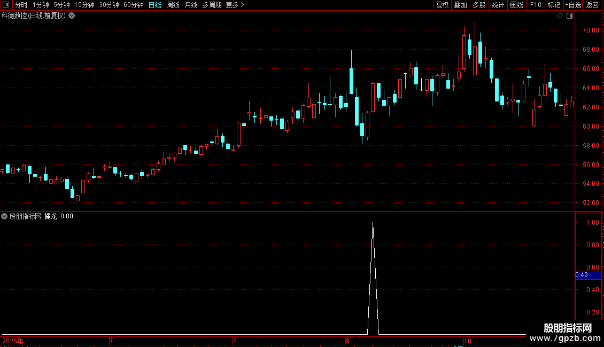Viewport: 604px width, 347px height.
Task: Click the 70.00 price axis label
Action: (591, 30)
